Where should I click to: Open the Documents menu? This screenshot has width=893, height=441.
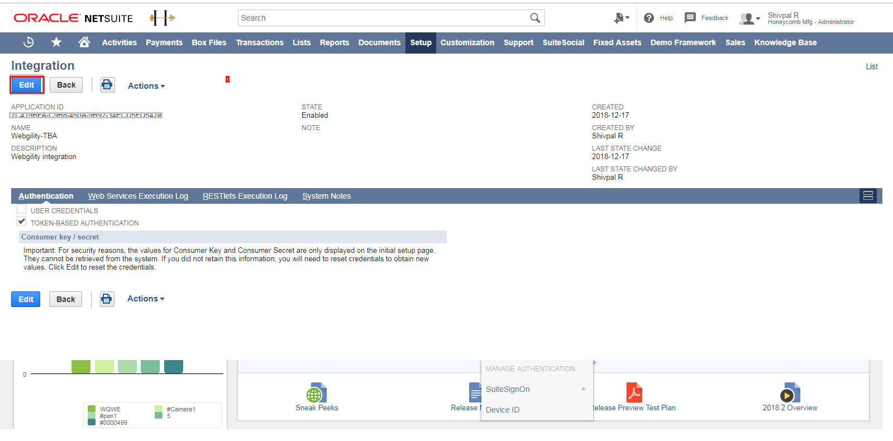coord(380,42)
